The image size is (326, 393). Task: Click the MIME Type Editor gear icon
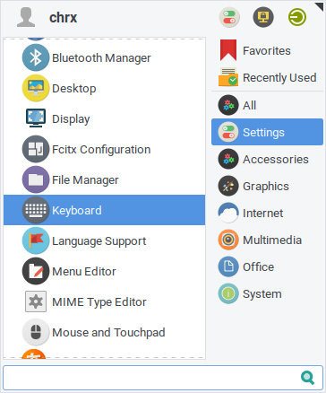[x=36, y=301]
